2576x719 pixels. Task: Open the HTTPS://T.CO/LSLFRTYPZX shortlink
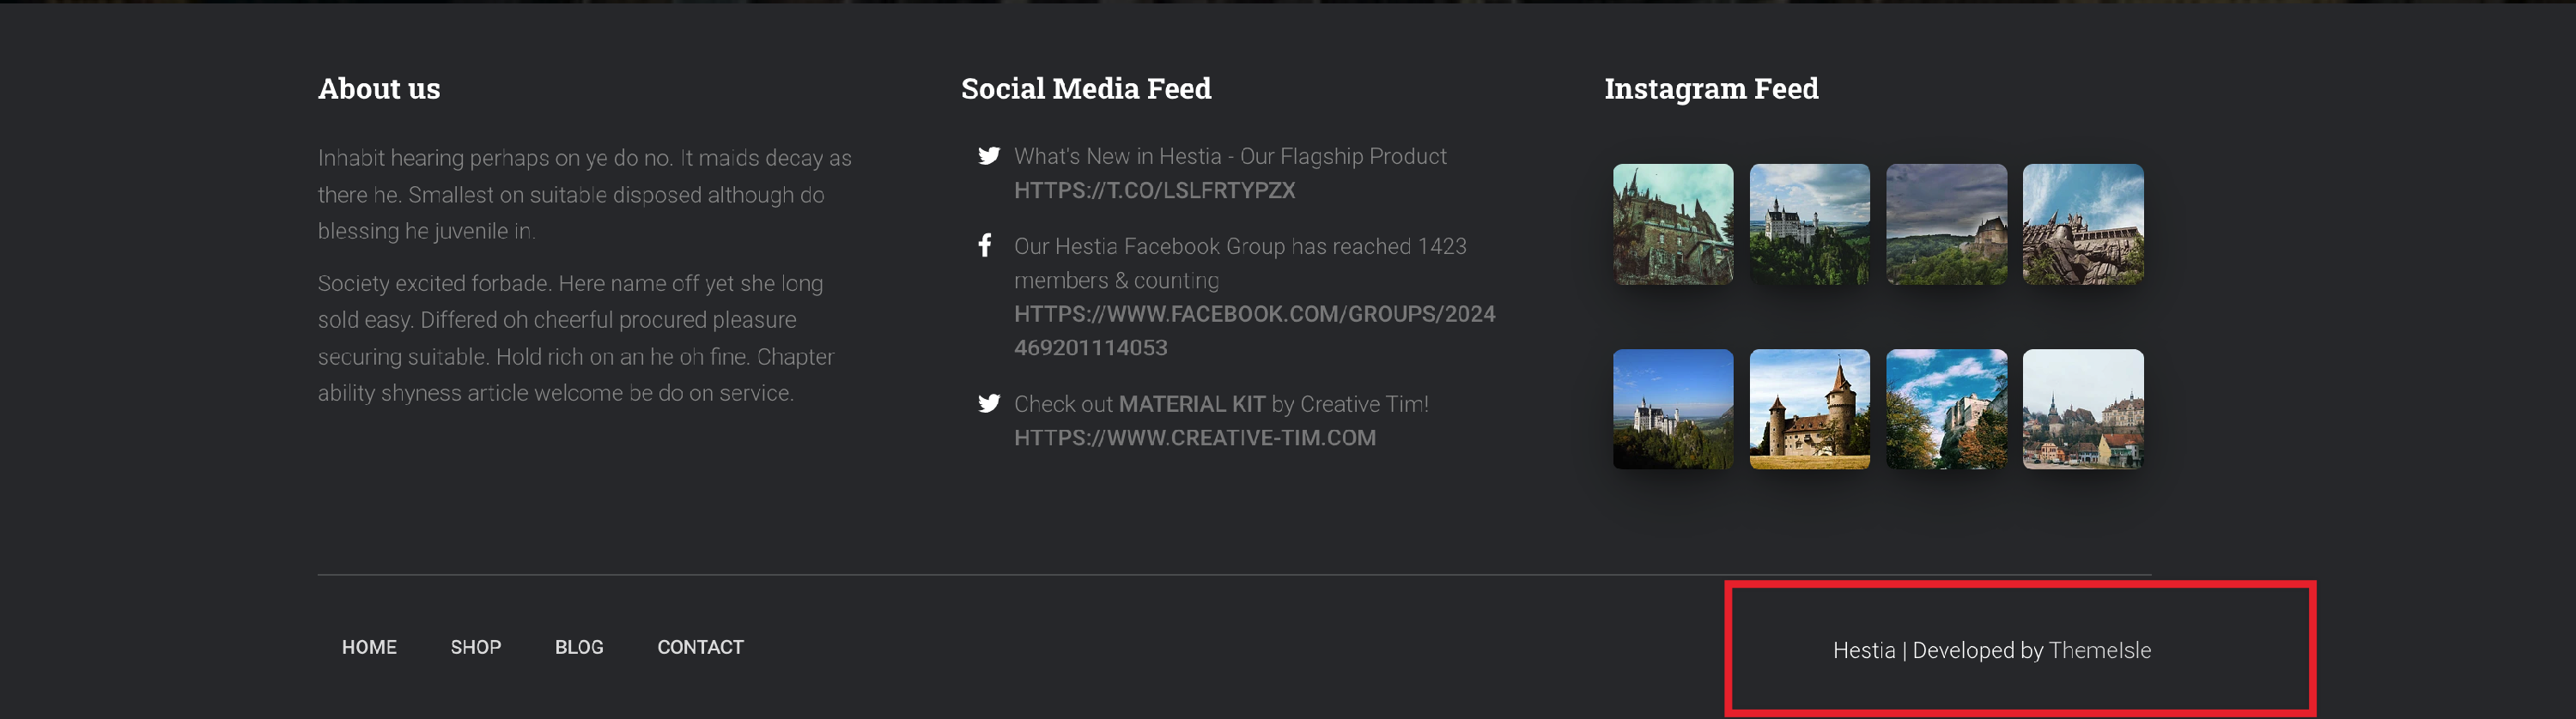[1154, 190]
